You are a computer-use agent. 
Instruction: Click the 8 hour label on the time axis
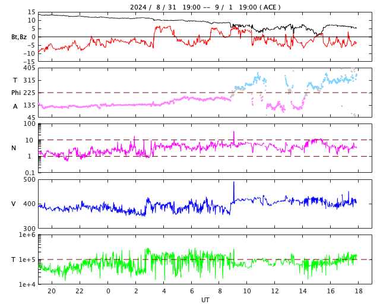(220, 291)
